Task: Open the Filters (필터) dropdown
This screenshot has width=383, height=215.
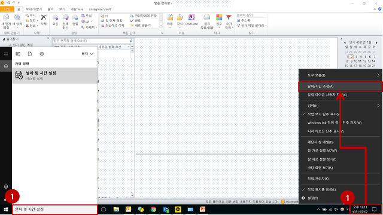Action: coord(87,54)
